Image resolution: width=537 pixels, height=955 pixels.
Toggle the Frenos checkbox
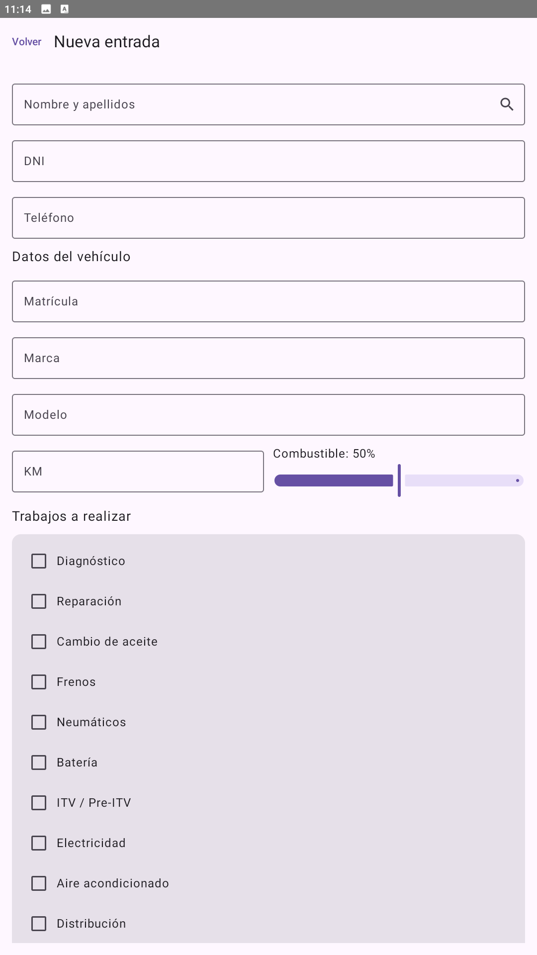39,682
